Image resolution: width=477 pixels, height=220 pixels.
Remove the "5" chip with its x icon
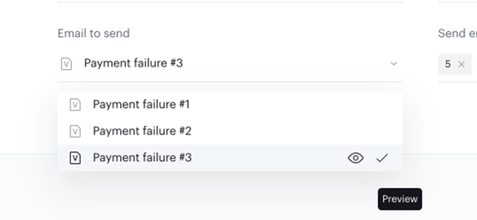pos(461,64)
